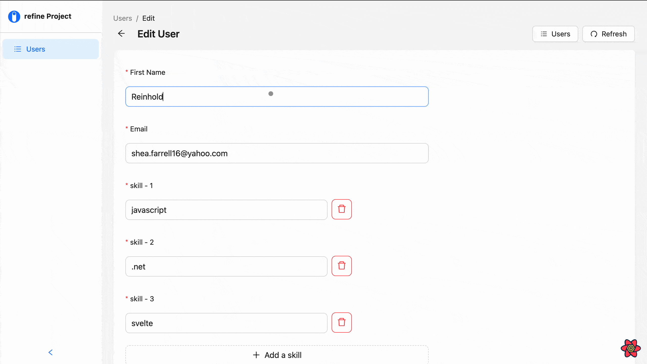Click the refresh icon in the Refresh button

594,34
